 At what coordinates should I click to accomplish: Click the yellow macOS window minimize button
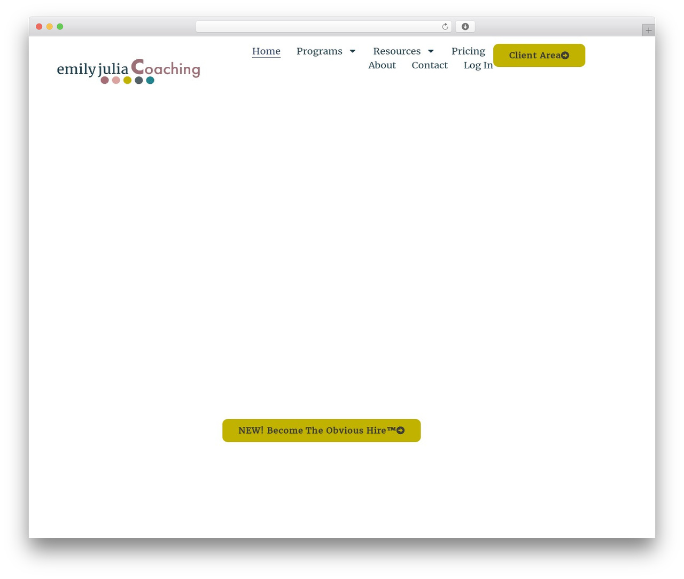(49, 27)
